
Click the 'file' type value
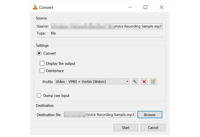(53, 33)
